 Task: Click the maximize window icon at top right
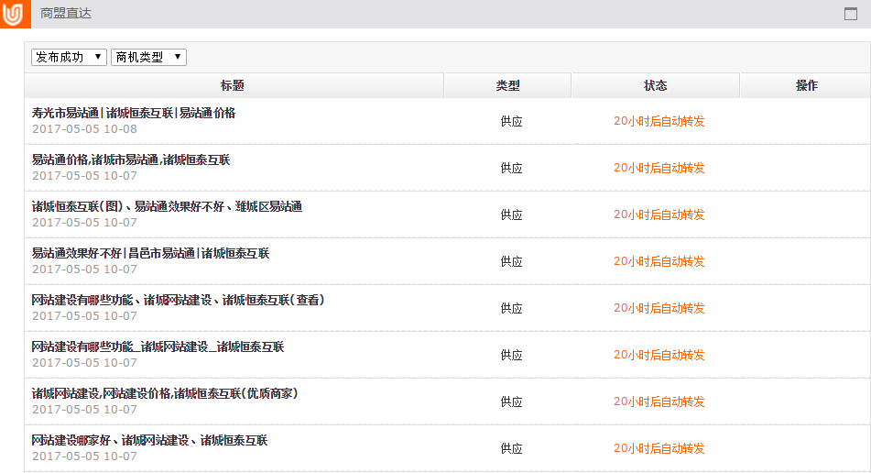tap(850, 14)
